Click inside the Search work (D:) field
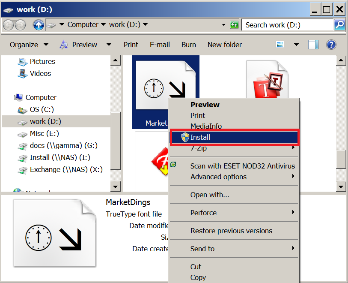This screenshot has width=348, height=283. tap(287, 25)
